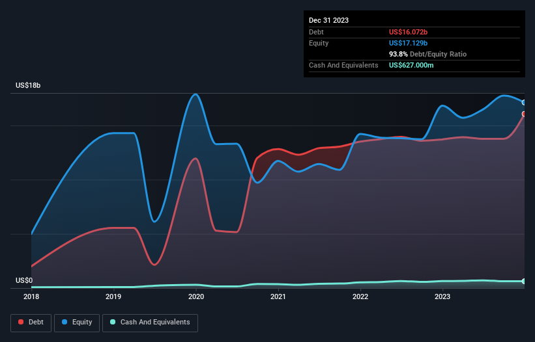Select the teal Cash endpoint marker
The image size is (535, 342).
pyautogui.click(x=524, y=281)
